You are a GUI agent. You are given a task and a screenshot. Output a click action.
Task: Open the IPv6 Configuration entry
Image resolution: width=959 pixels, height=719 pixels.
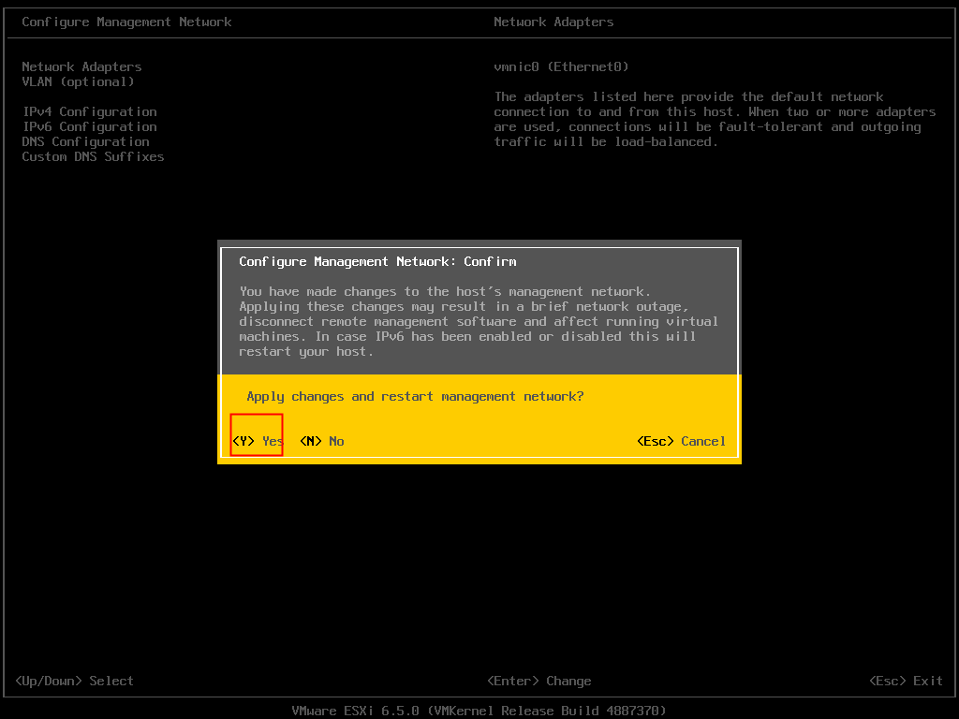(89, 126)
